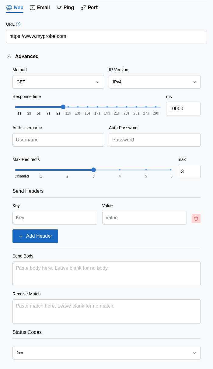
Task: Open the IP Version dropdown
Action: point(155,82)
